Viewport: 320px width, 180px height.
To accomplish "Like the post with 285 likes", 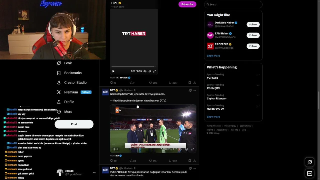I will tap(153, 83).
